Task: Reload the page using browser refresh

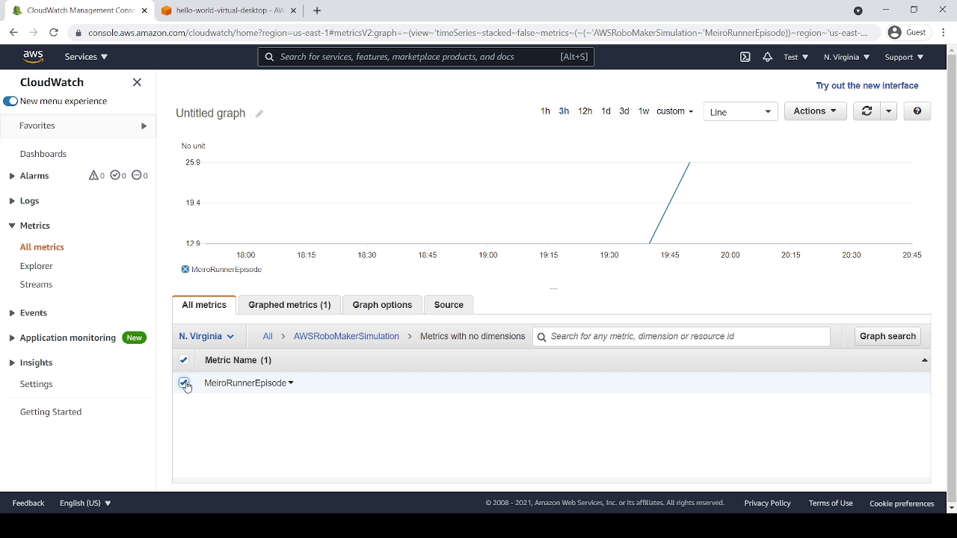Action: pos(53,32)
